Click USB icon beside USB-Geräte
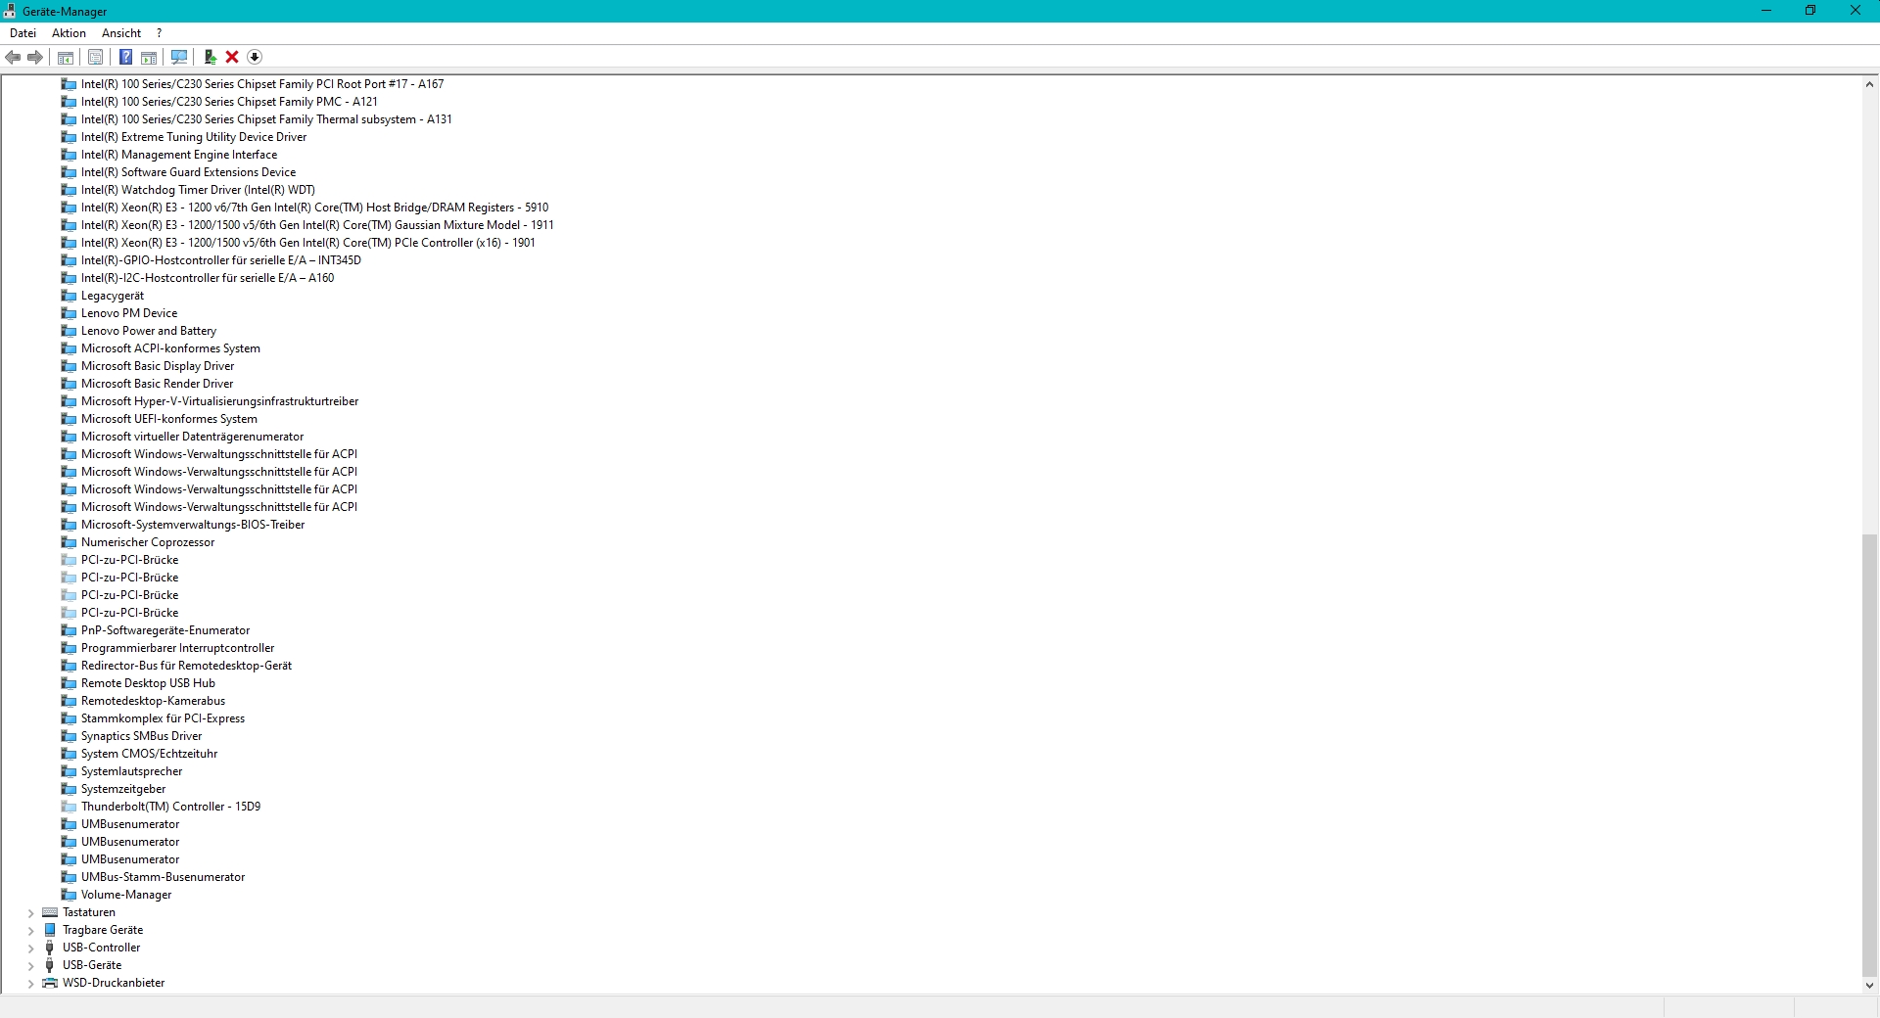The image size is (1880, 1018). tap(50, 965)
